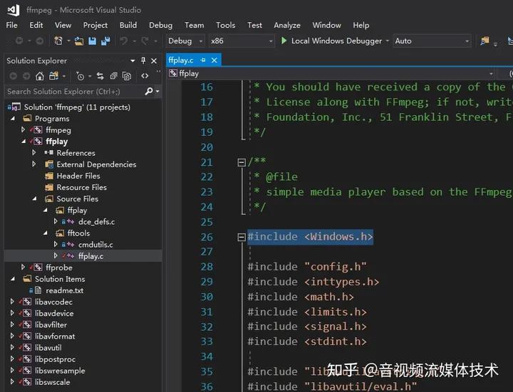Click in the Search Solution Explorer field
This screenshot has width=513, height=392.
click(x=76, y=92)
